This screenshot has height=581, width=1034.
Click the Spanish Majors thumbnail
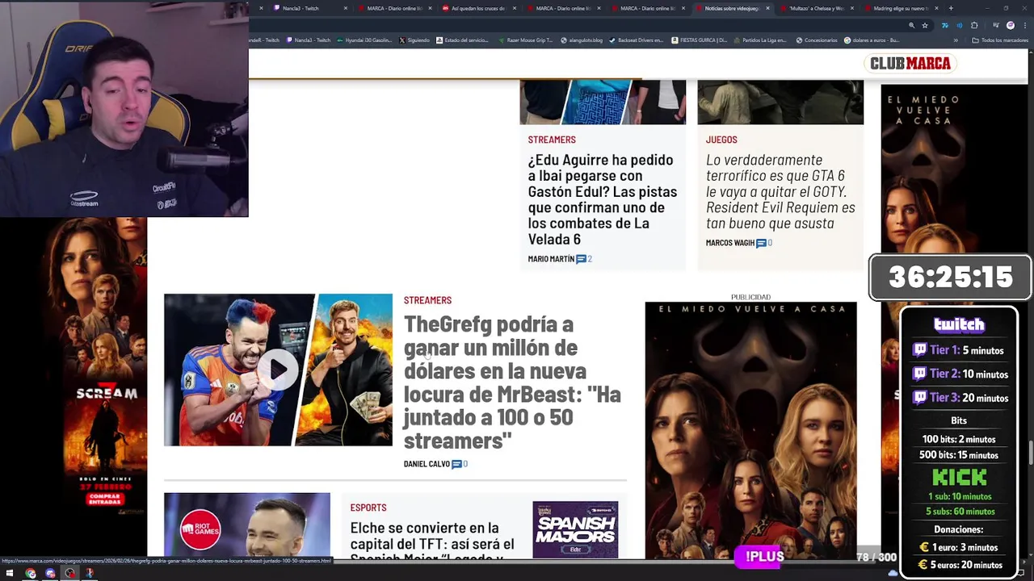[575, 529]
